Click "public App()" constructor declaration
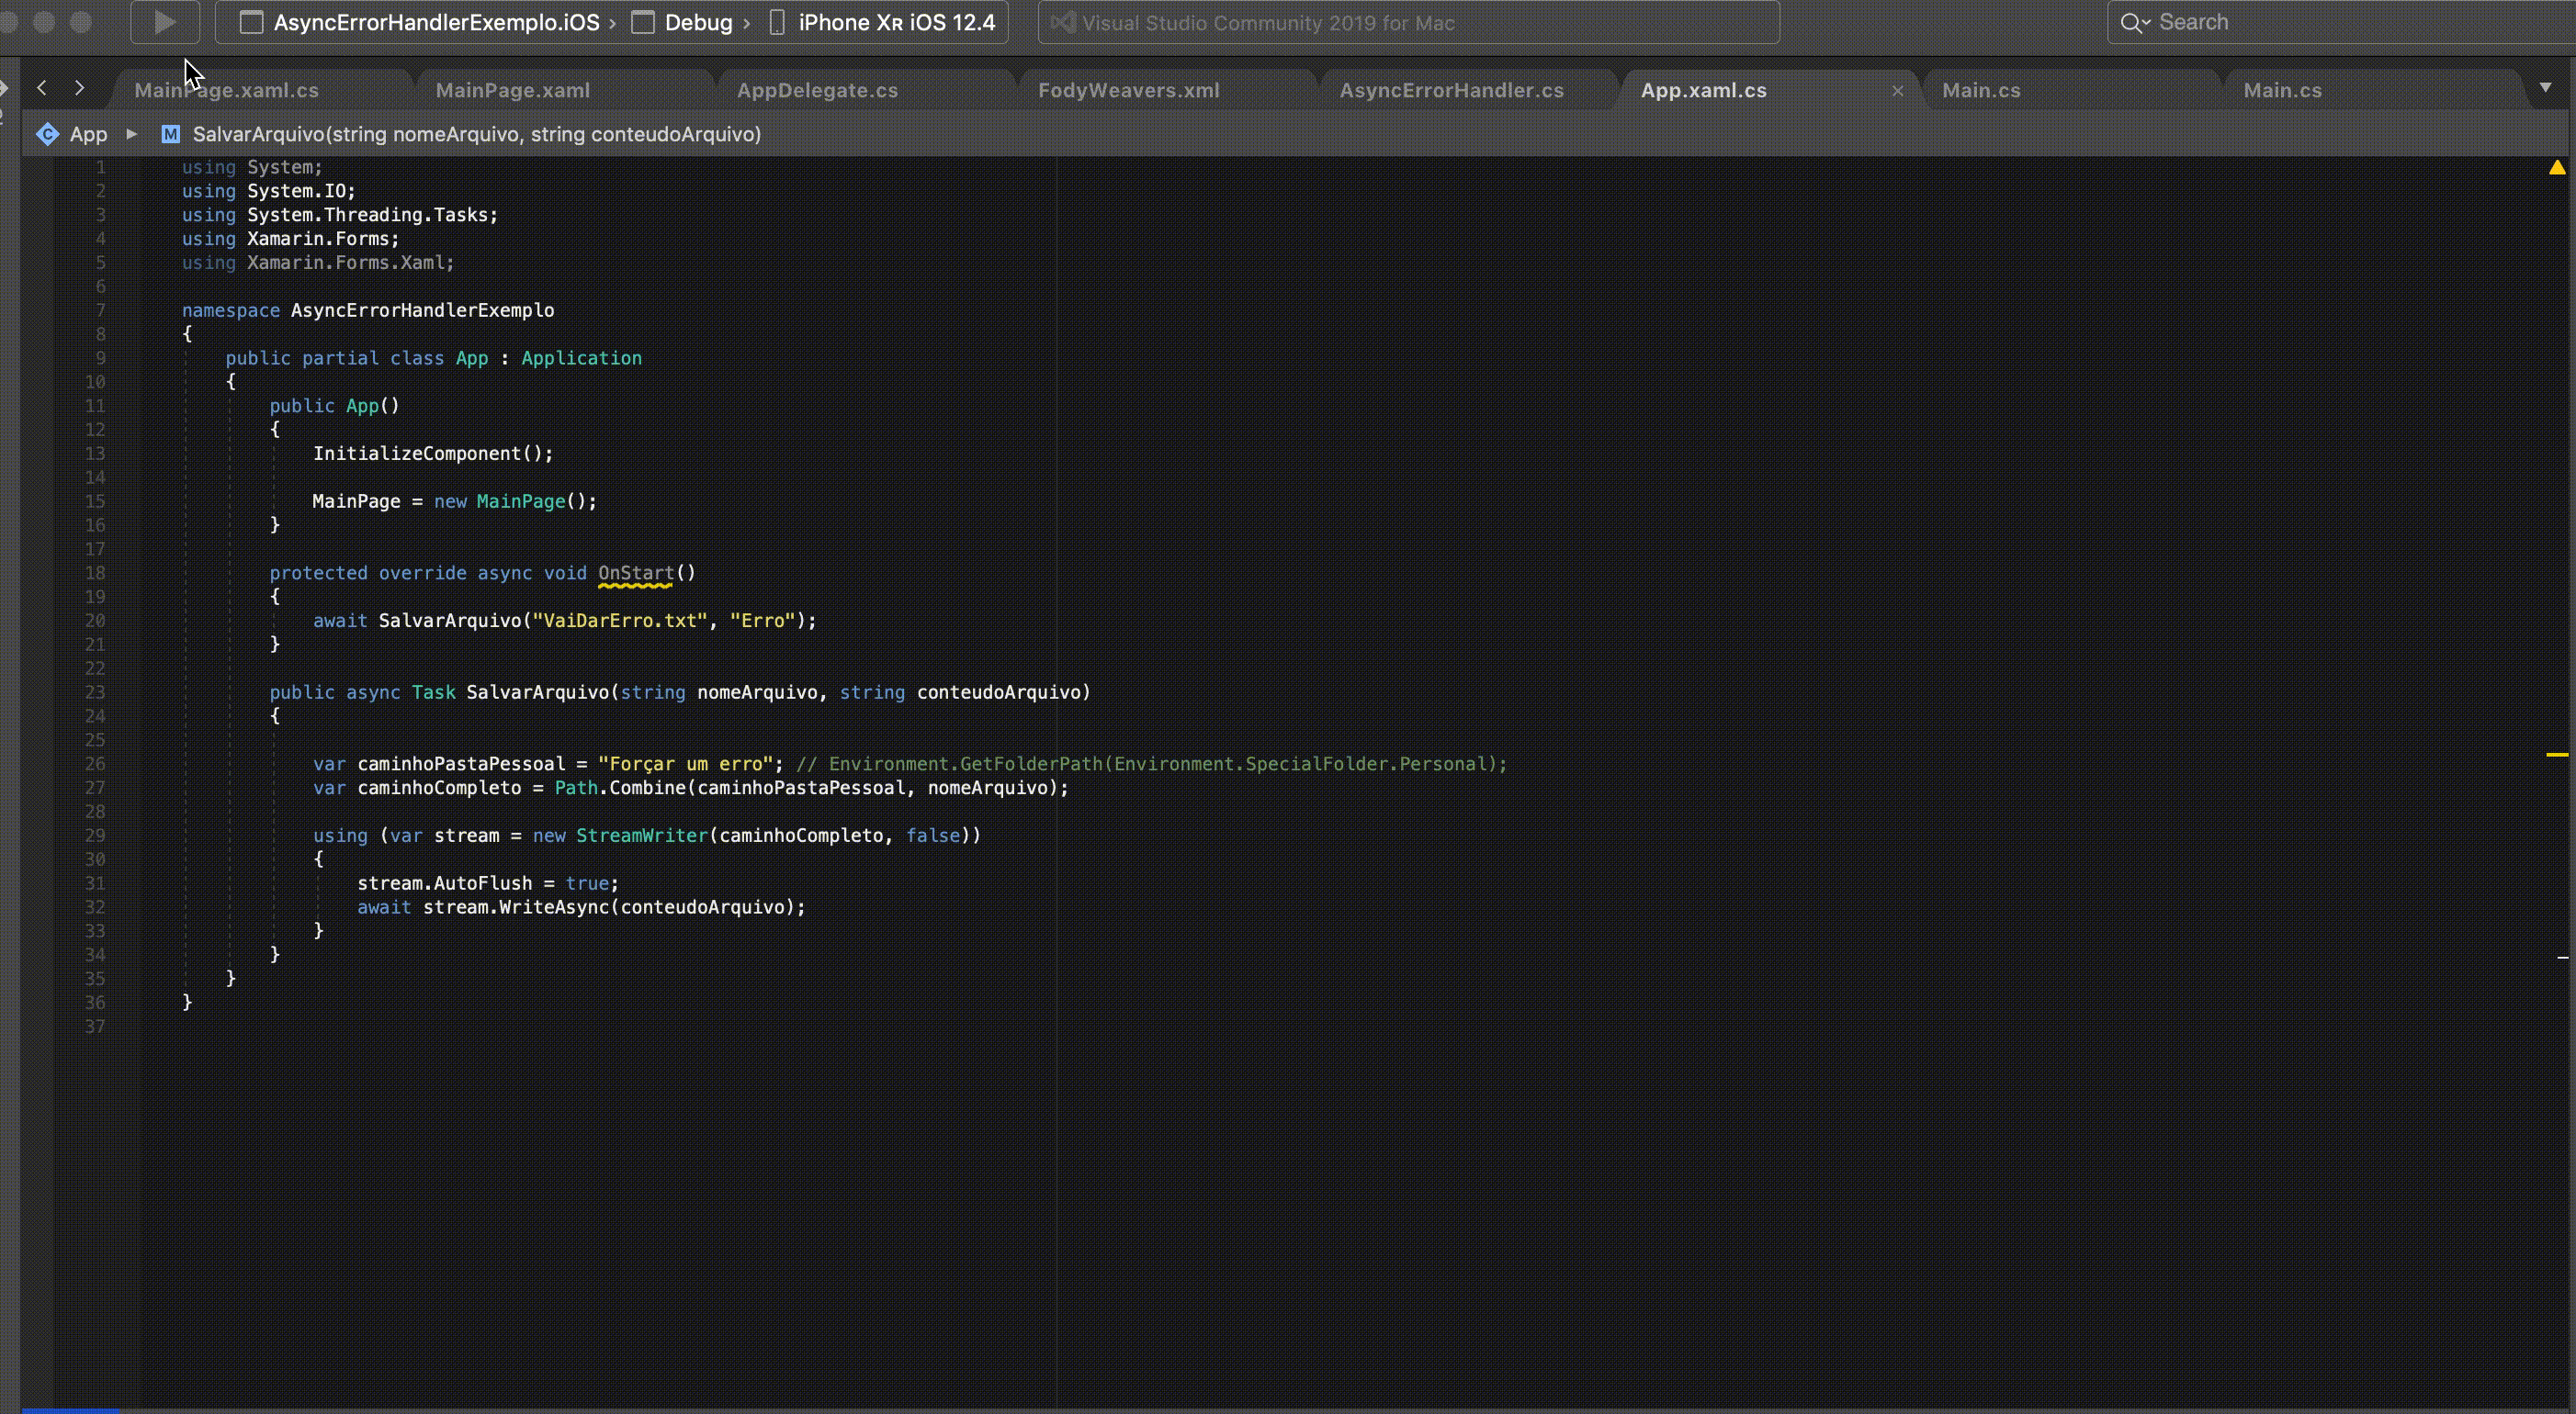This screenshot has width=2576, height=1414. 334,406
